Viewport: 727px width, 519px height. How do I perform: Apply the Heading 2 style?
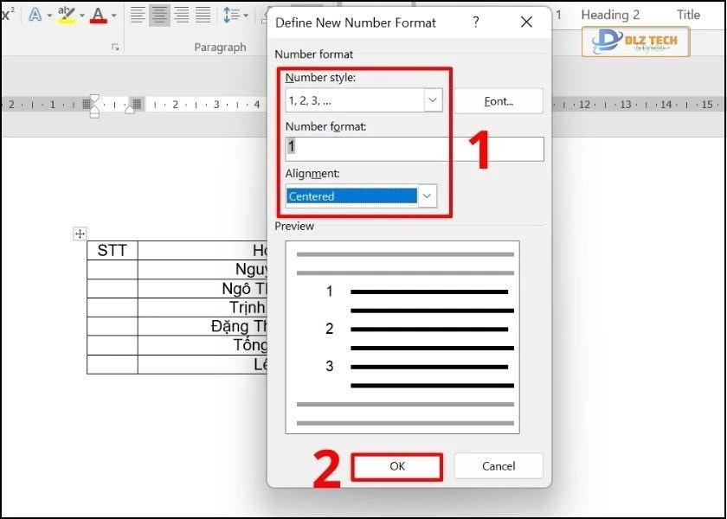pyautogui.click(x=610, y=15)
